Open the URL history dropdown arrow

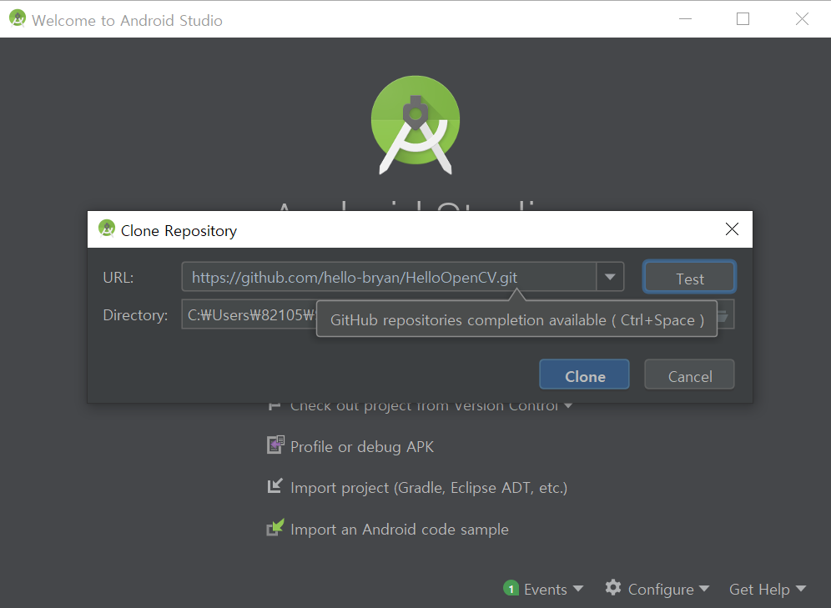[x=610, y=277]
